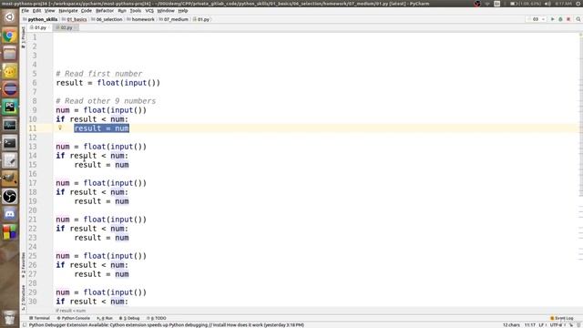Switch to the 01.py editor tab

[x=40, y=27]
